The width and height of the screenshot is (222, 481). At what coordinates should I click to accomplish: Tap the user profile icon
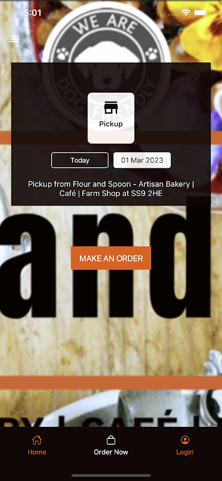185,440
